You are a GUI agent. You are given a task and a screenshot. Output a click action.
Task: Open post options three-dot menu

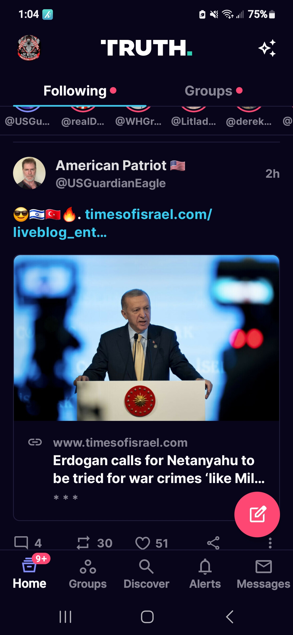[x=270, y=543]
